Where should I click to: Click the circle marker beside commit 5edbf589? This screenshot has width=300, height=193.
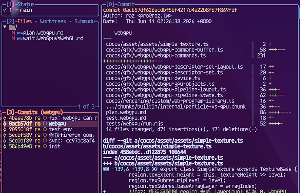click(x=45, y=135)
